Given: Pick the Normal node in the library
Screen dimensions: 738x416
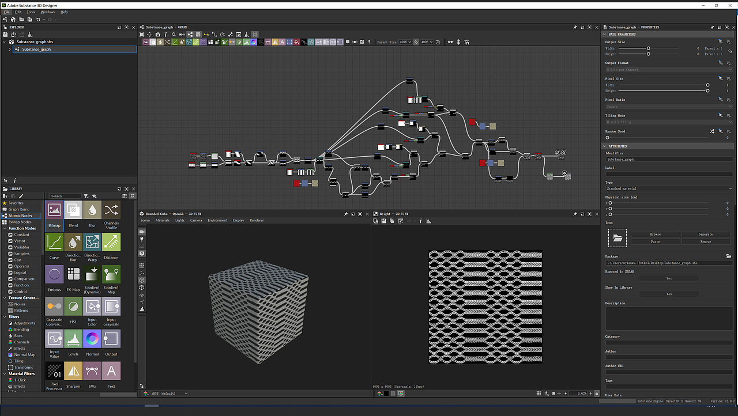Looking at the screenshot, I should [92, 339].
